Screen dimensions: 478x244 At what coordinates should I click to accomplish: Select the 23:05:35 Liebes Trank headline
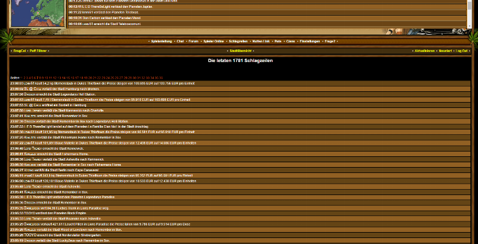click(240, 208)
